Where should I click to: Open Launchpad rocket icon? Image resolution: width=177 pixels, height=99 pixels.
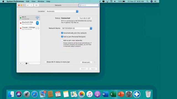point(27,94)
